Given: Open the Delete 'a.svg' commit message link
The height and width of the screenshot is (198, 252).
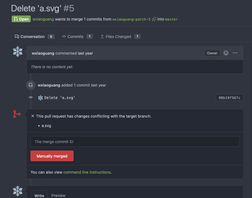Looking at the screenshot, I should (x=60, y=98).
